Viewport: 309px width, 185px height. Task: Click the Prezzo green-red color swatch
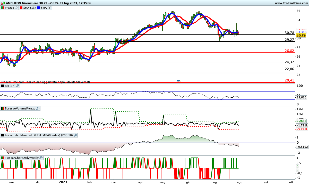(x=3, y=8)
